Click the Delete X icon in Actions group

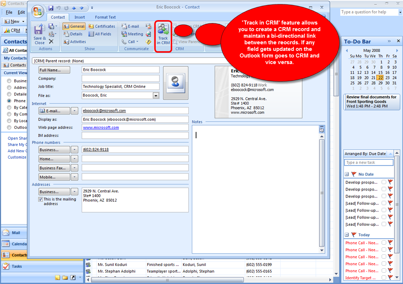(x=51, y=41)
